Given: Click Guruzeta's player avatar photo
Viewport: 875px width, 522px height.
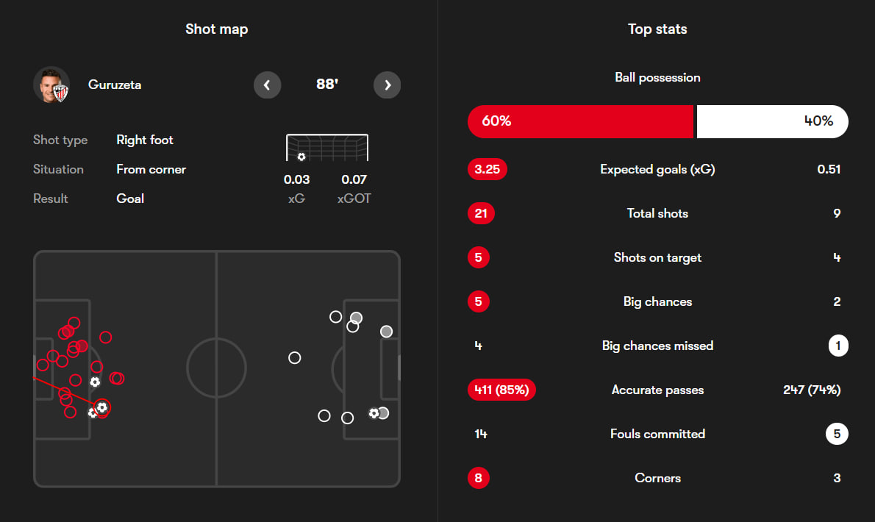Looking at the screenshot, I should click(51, 85).
